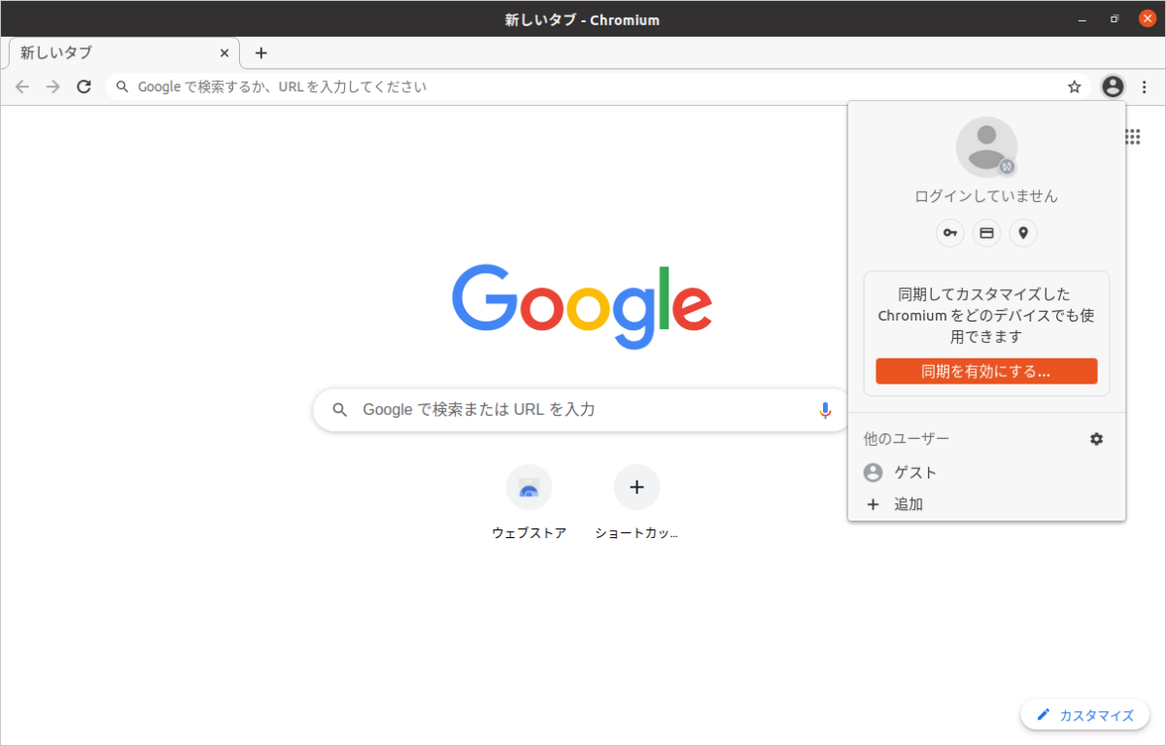Open a new tab with plus button
This screenshot has height=746, width=1166.
260,53
